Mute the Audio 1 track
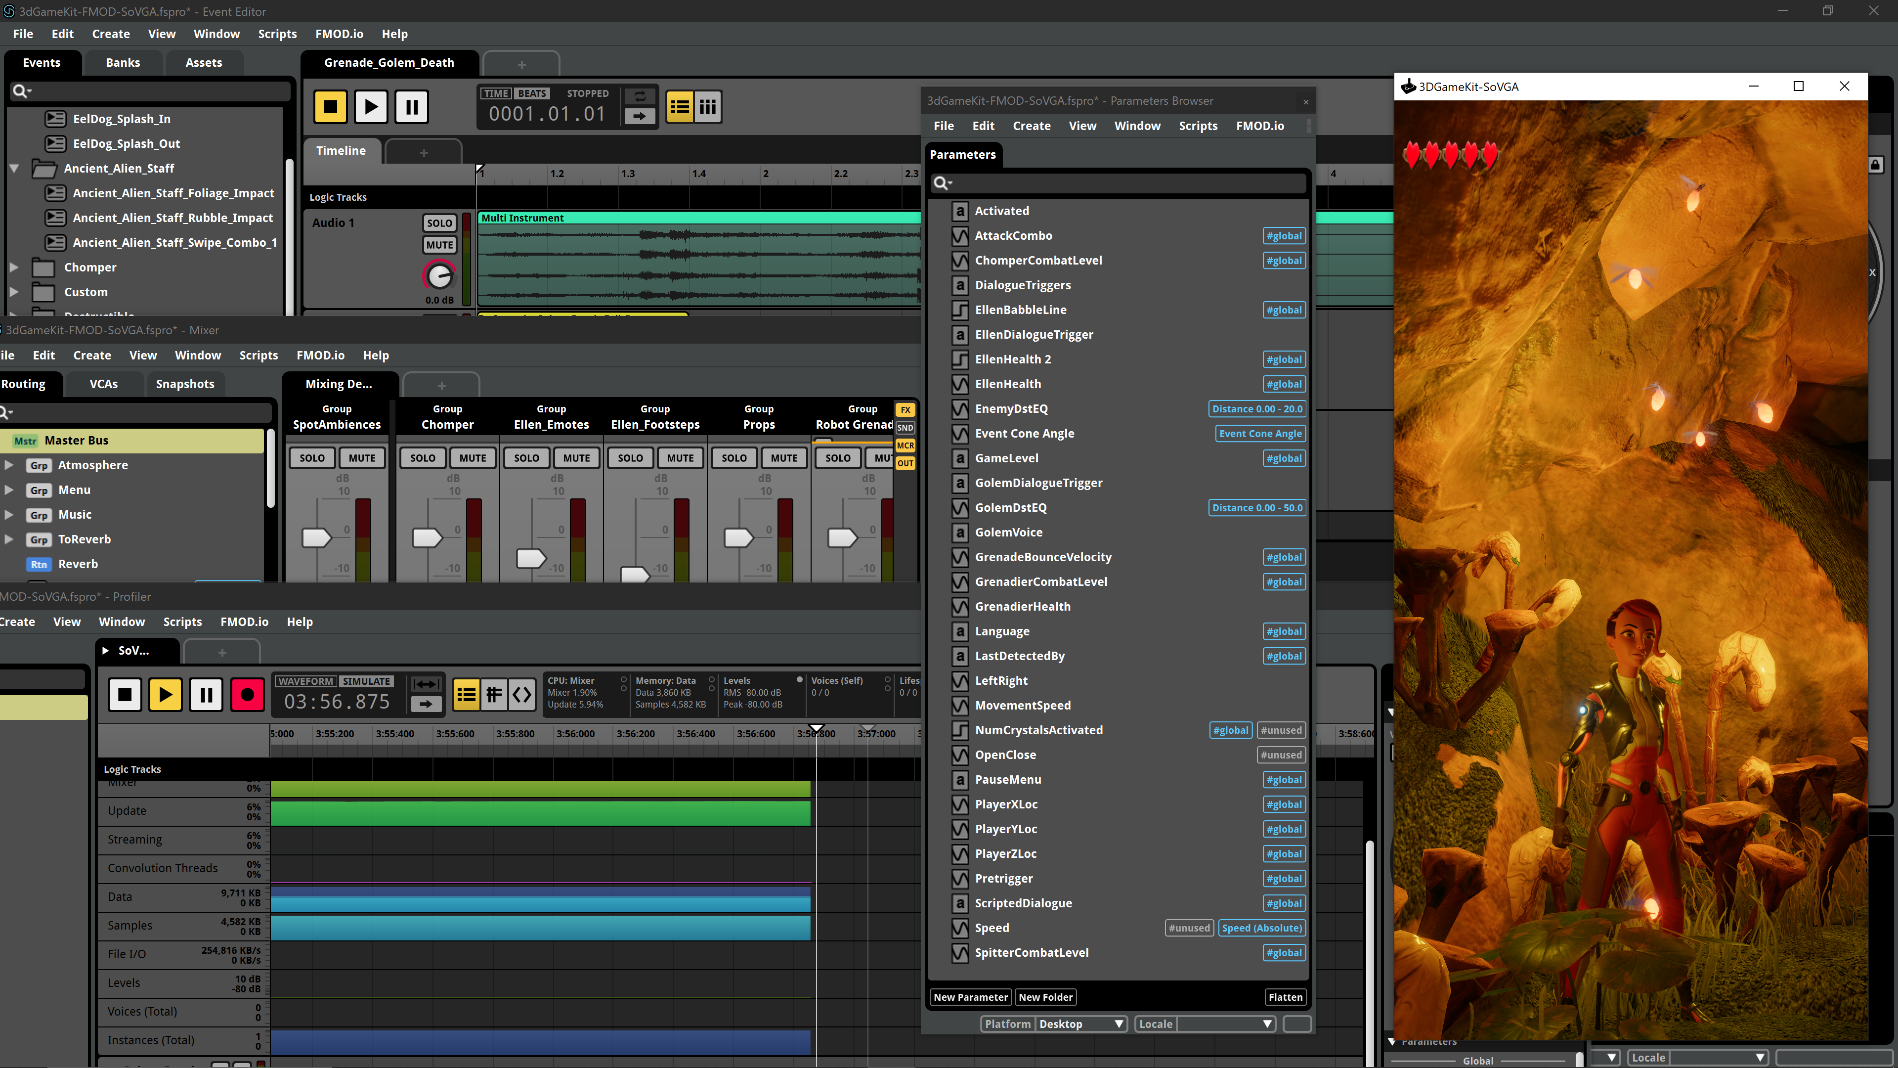The height and width of the screenshot is (1068, 1898). pos(439,245)
